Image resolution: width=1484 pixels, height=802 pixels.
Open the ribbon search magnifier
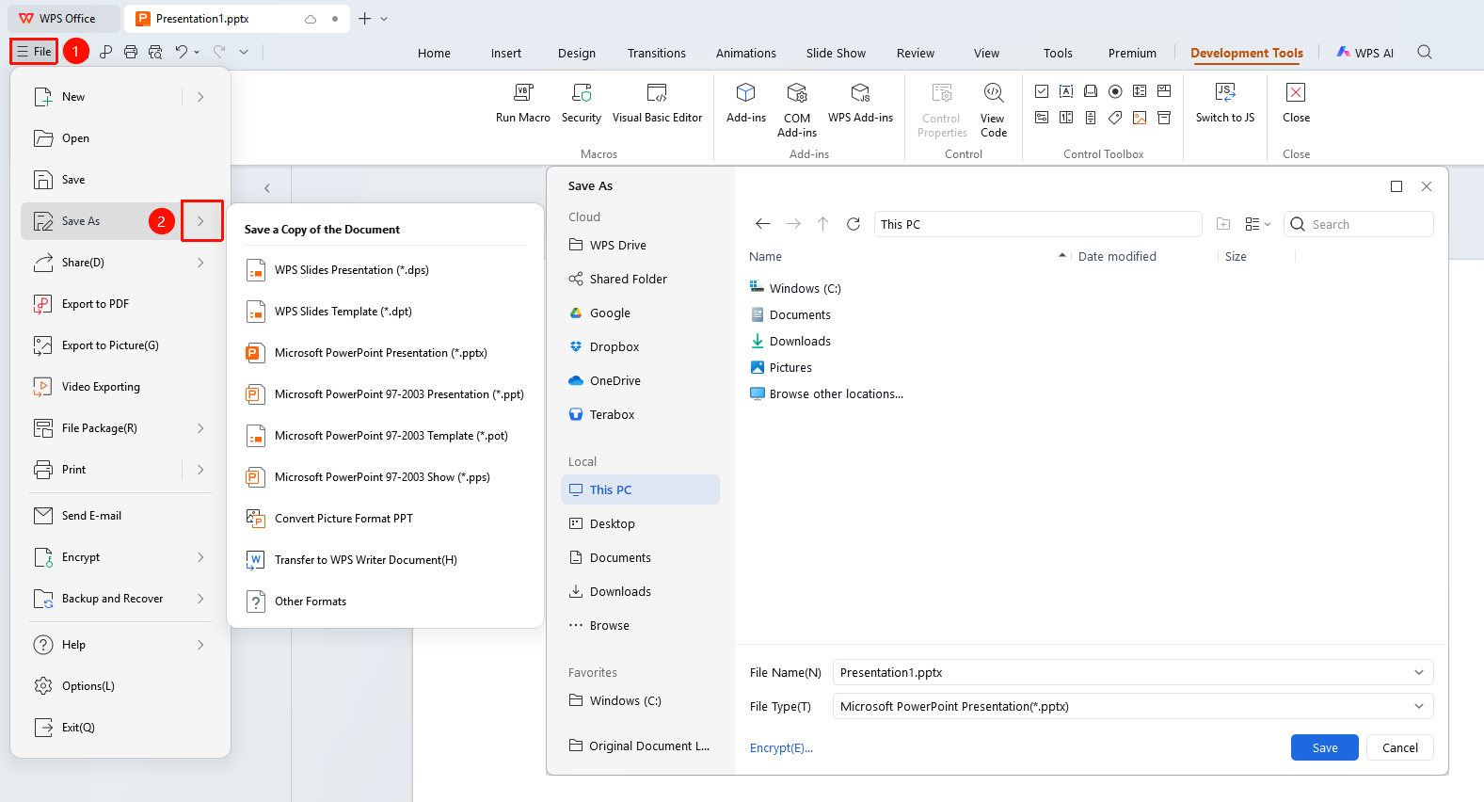pyautogui.click(x=1425, y=52)
